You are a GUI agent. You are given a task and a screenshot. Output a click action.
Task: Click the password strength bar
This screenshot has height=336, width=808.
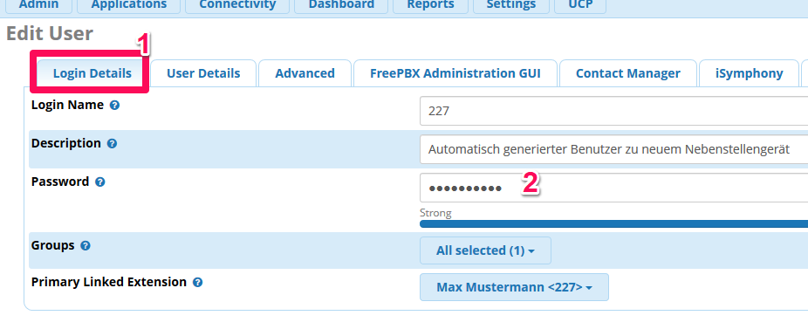(613, 223)
